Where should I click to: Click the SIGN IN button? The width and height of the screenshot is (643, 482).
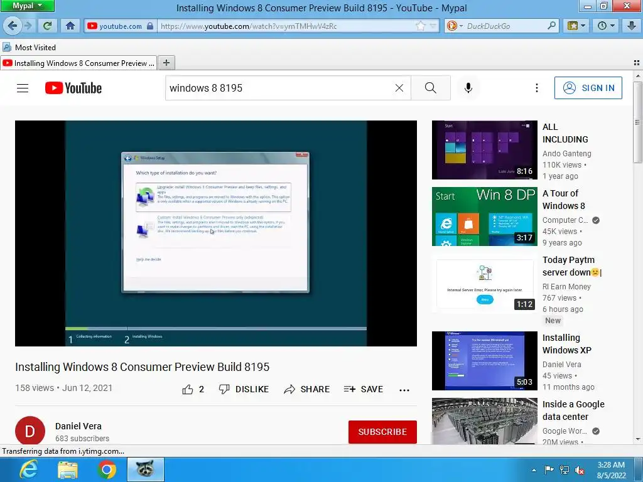coord(588,88)
